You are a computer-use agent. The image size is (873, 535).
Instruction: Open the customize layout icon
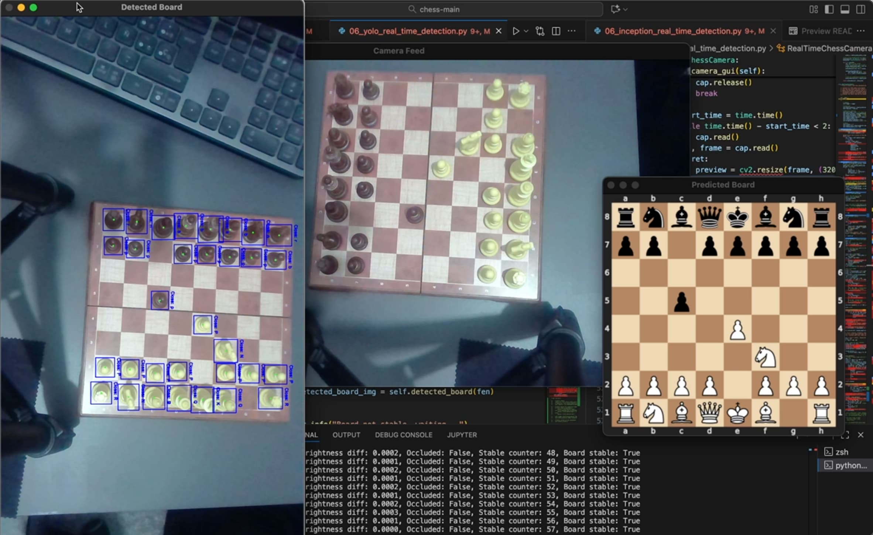click(814, 9)
